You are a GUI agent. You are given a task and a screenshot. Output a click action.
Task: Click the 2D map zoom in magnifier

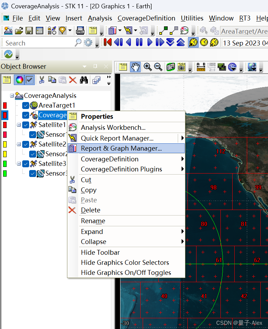pos(148,67)
